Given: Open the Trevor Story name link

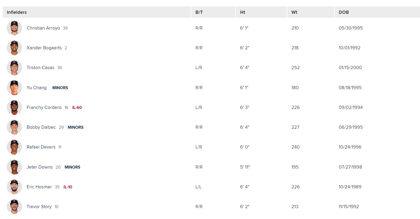Looking at the screenshot, I should coord(39,207).
